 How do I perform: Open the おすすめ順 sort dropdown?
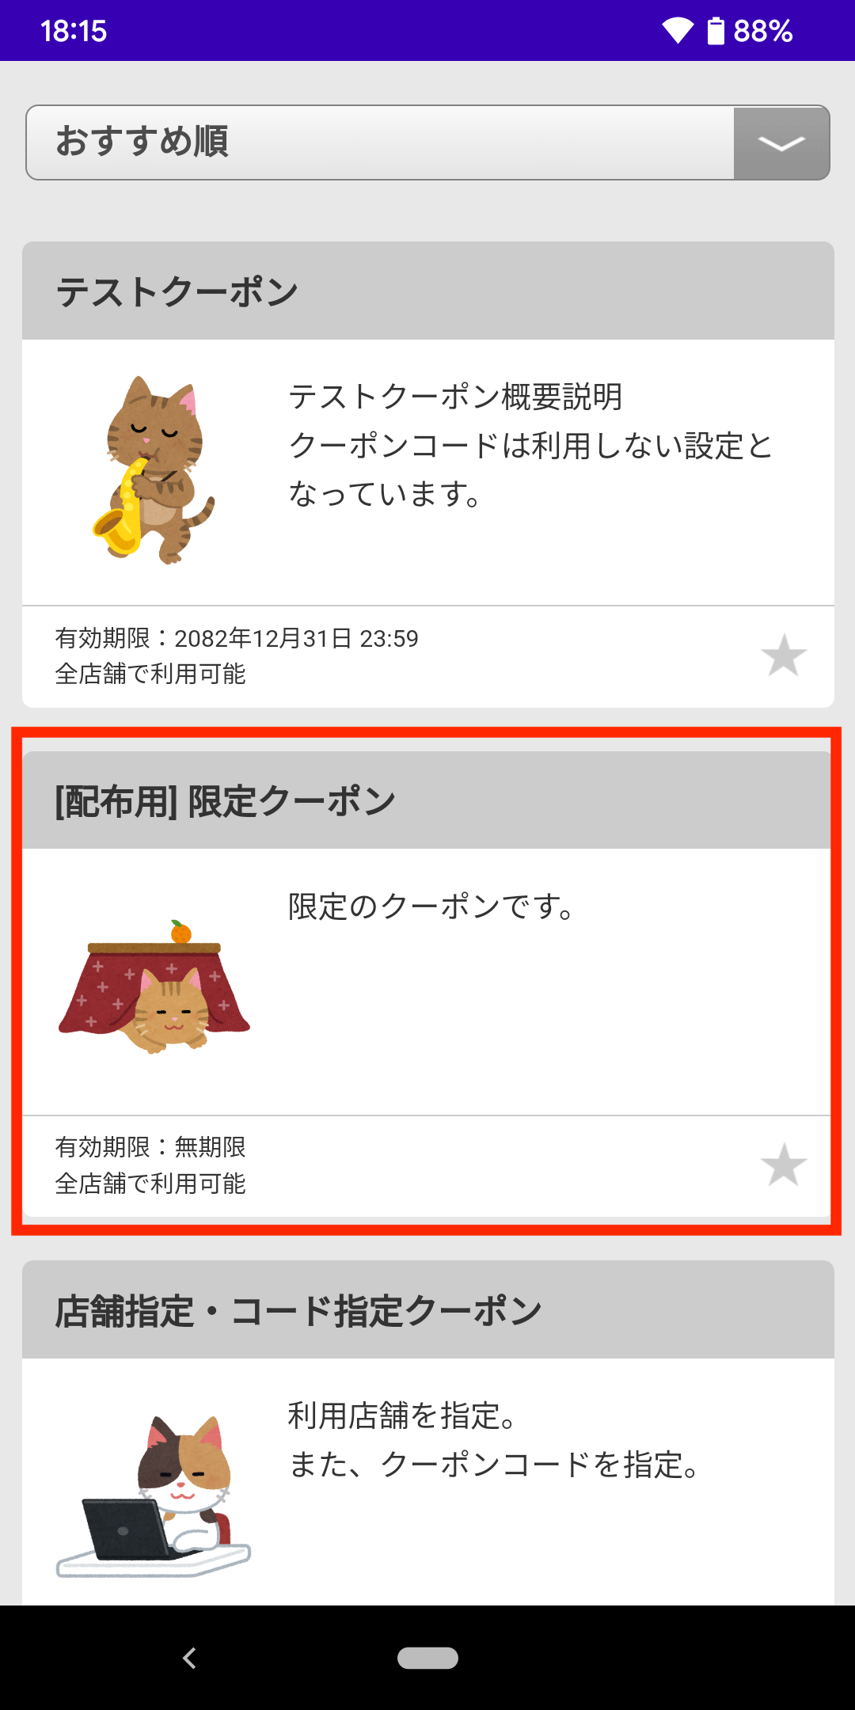tap(427, 142)
